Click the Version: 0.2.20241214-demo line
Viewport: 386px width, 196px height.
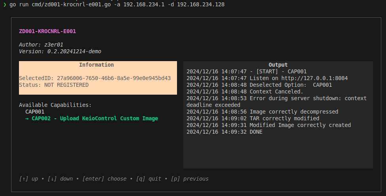pyautogui.click(x=60, y=51)
